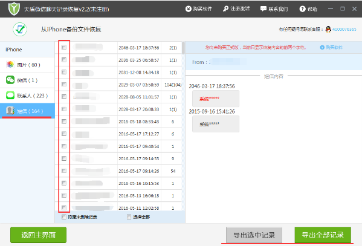The image size is (362, 246).
Task: Click timestamp 2046-03-17 18:37:56 in message pane
Action: coord(212,86)
